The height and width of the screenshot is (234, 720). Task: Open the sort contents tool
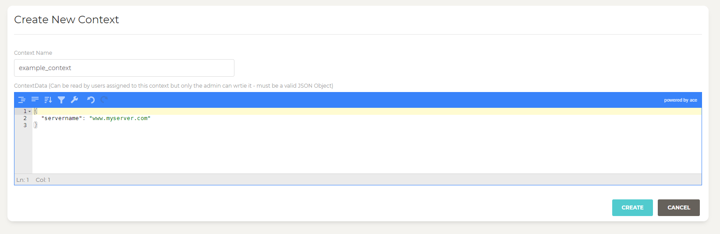tap(48, 100)
